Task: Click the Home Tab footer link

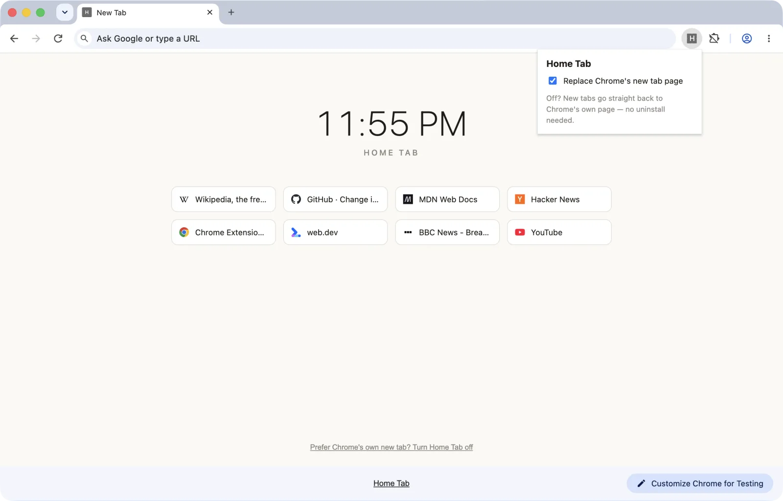Action: [391, 483]
